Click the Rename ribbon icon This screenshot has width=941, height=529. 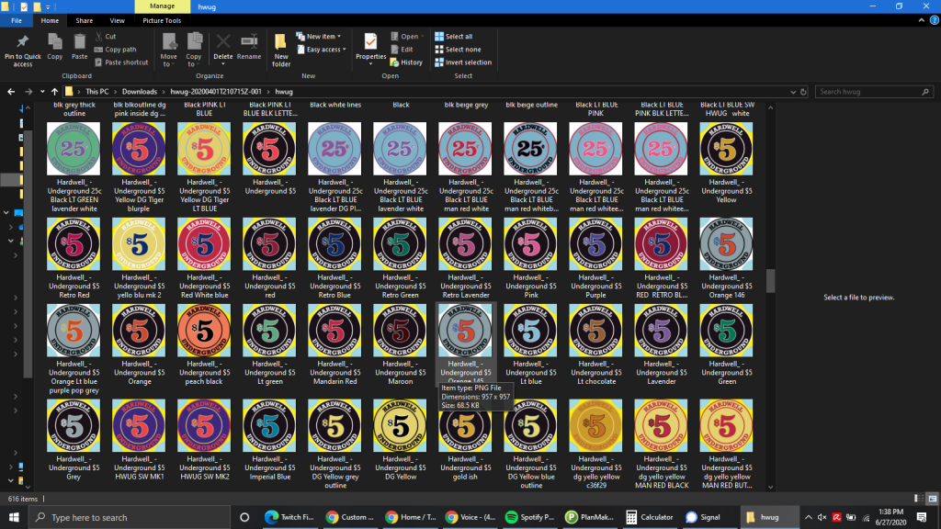[x=249, y=48]
